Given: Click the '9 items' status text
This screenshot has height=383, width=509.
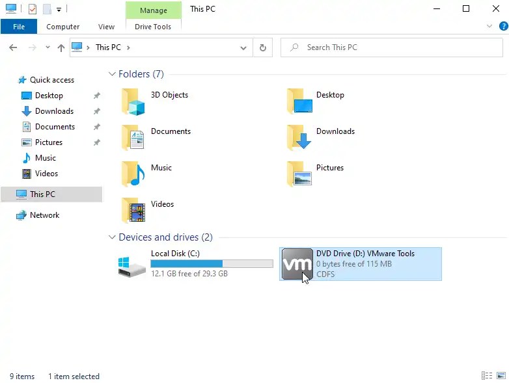Looking at the screenshot, I should pyautogui.click(x=22, y=376).
